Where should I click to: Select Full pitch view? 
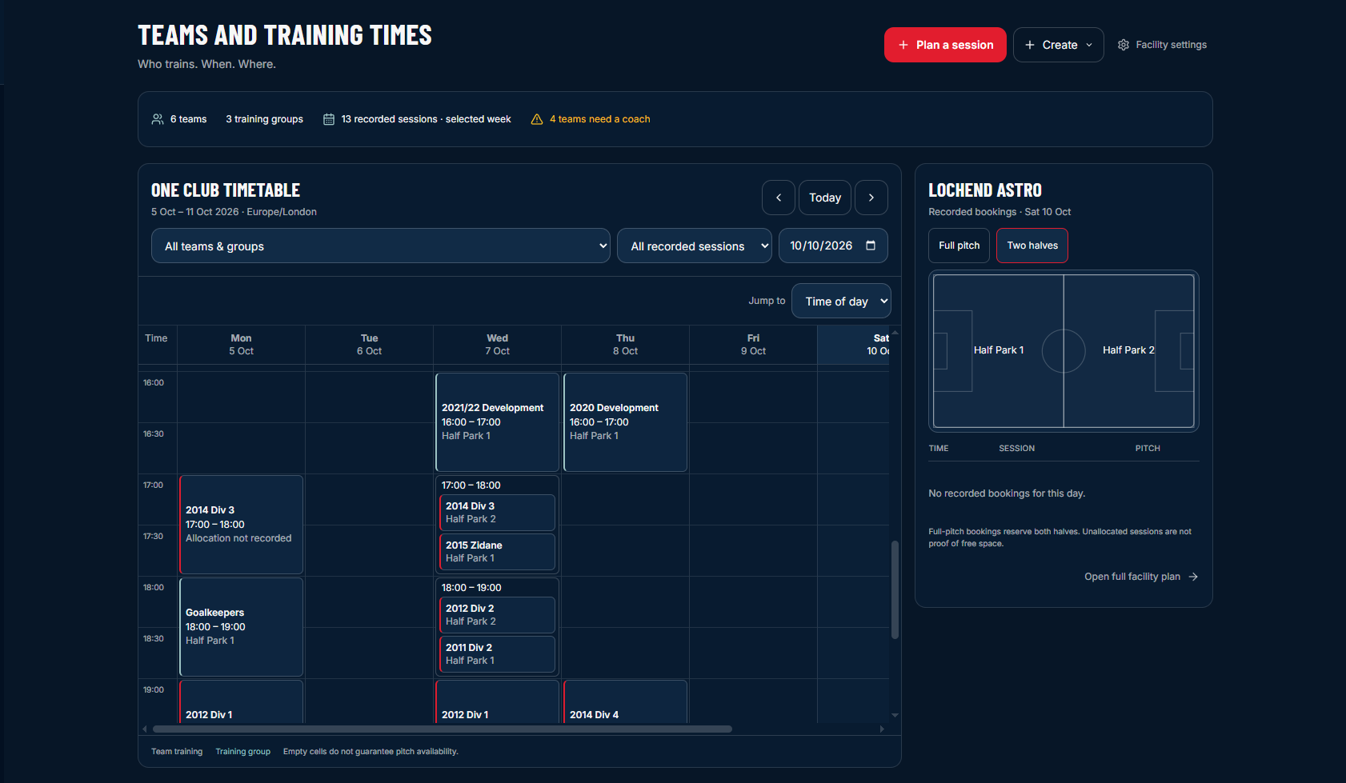[959, 246]
